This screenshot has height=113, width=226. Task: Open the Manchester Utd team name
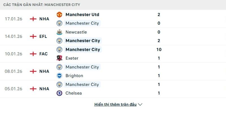point(82,14)
